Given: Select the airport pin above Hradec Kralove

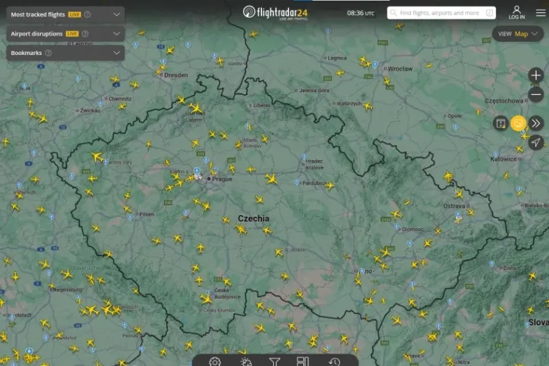Looking at the screenshot, I should tap(304, 157).
